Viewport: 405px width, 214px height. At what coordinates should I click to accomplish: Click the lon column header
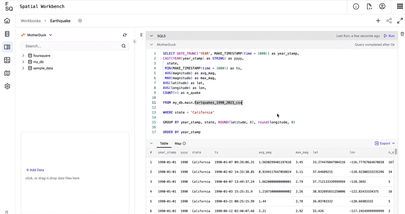(x=352, y=152)
